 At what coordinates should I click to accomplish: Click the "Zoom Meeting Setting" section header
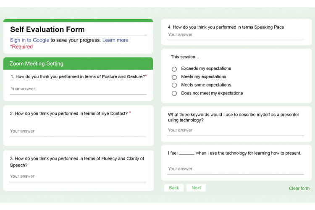(37, 64)
